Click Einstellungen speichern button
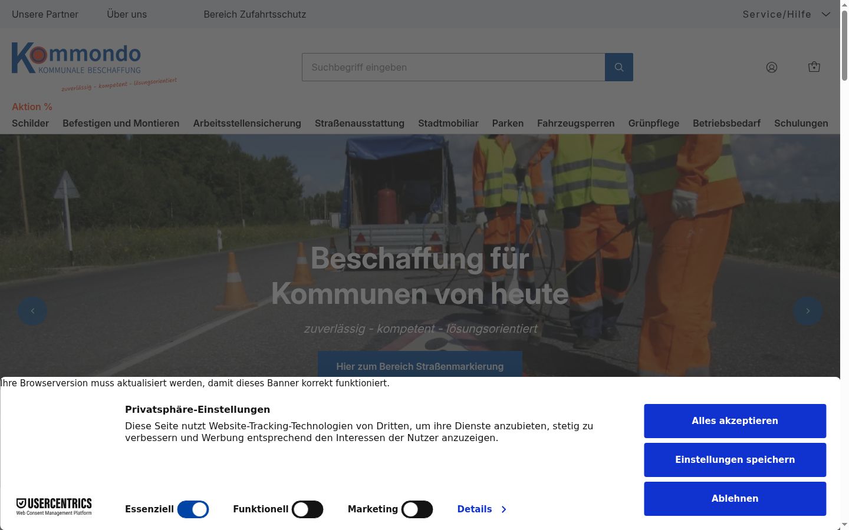The height and width of the screenshot is (530, 849). (735, 460)
